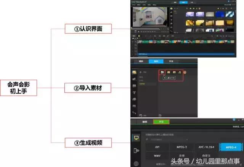Toggle the show photos filter icon in import screenshot
Screen dimensions: 244x167
point(174,72)
